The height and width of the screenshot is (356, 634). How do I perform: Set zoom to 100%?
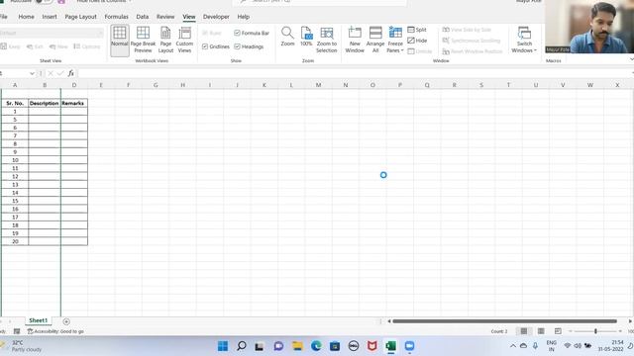(x=306, y=37)
